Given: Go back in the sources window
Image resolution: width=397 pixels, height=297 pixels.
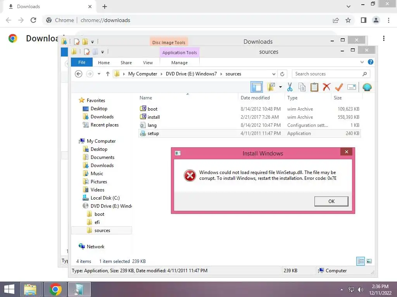Looking at the screenshot, I should [x=78, y=74].
